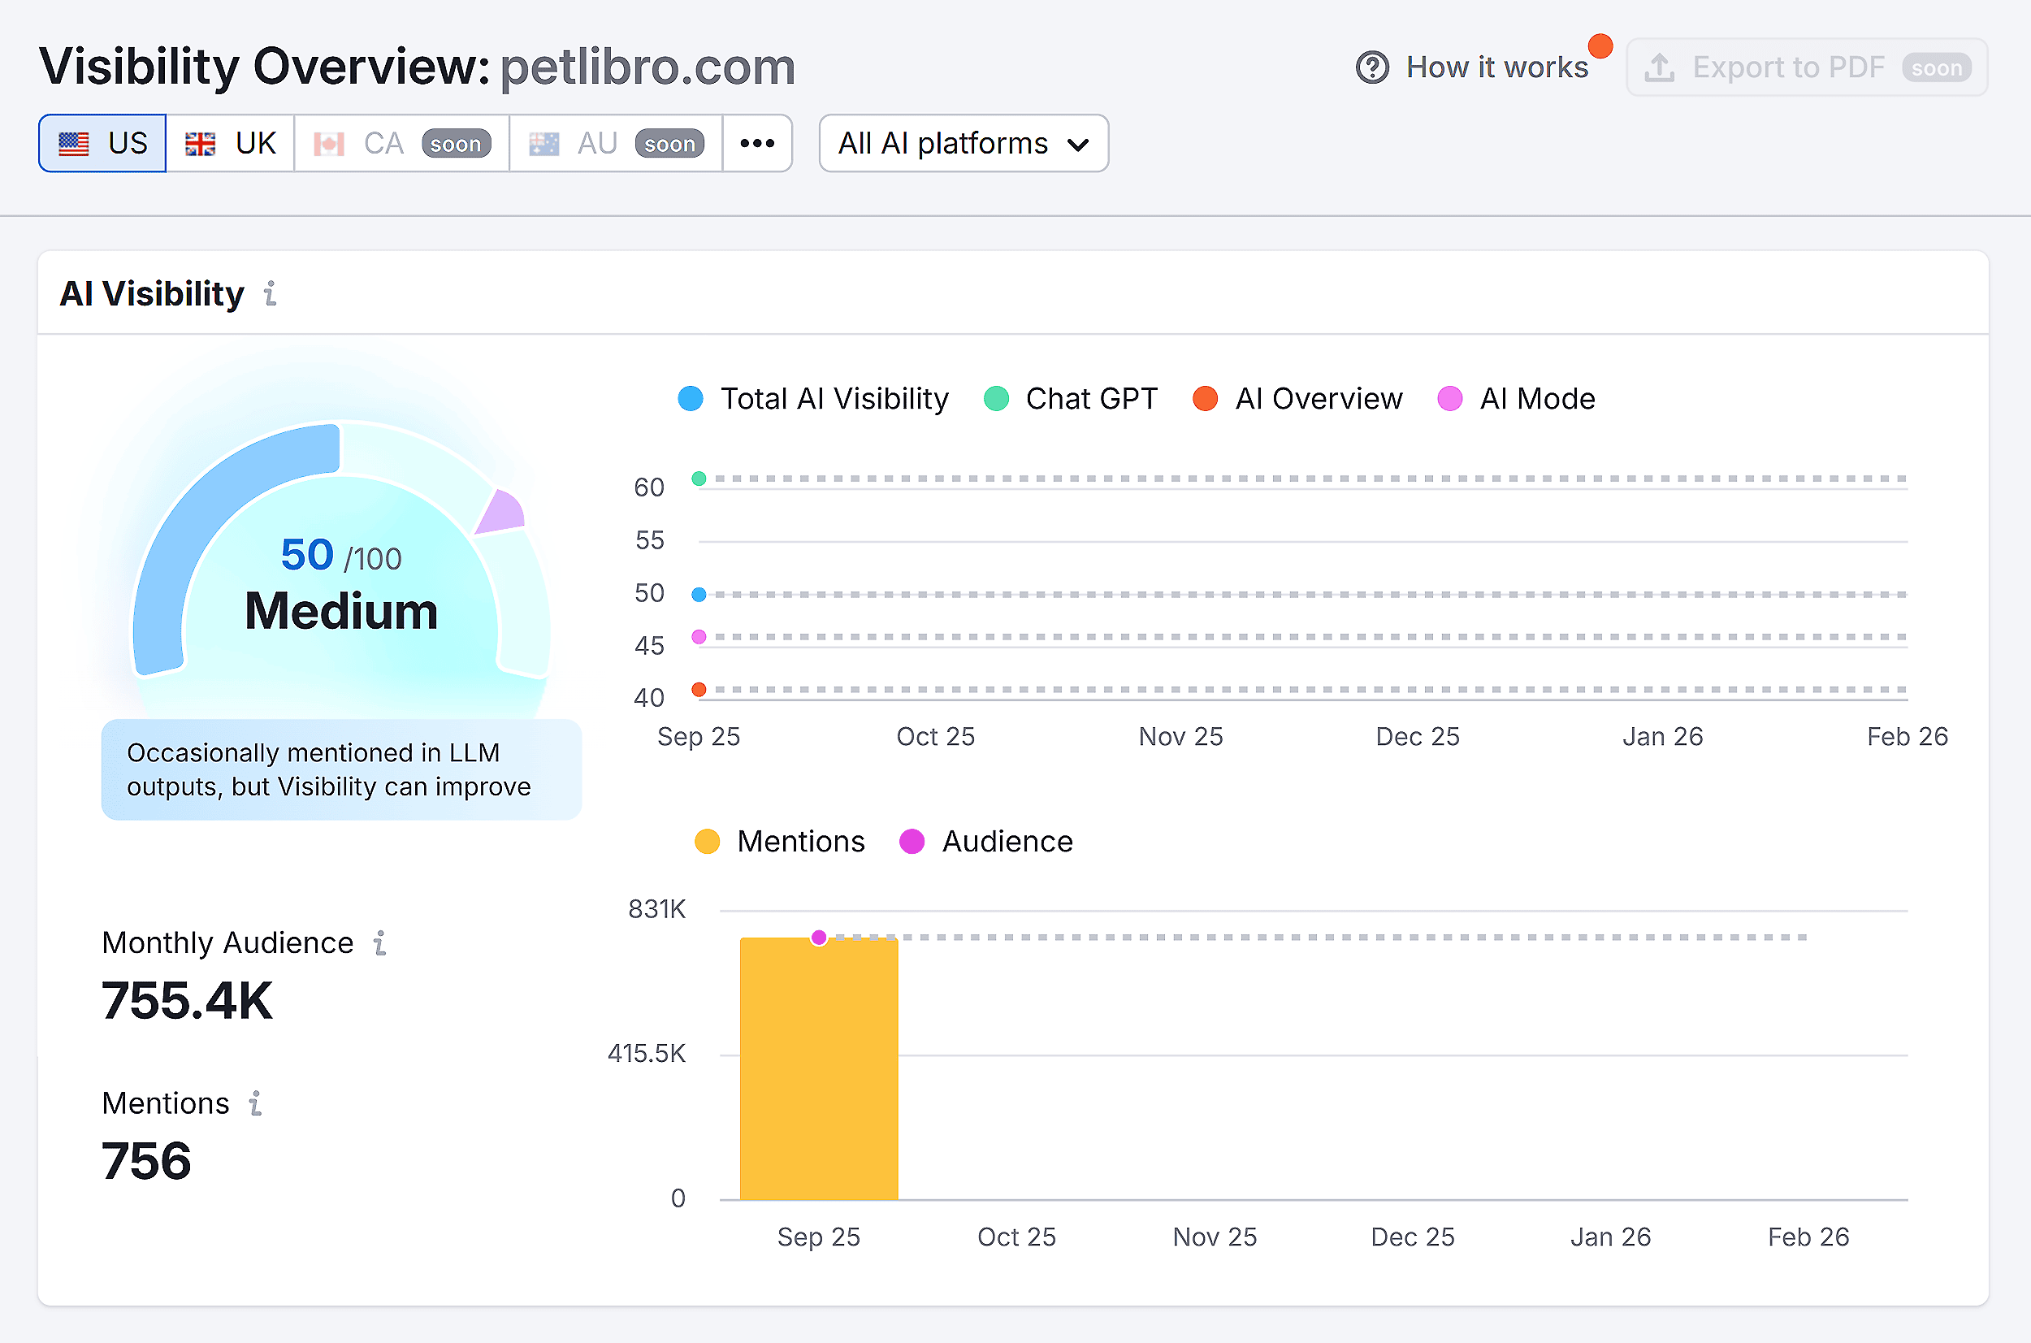Click the US flag icon
The width and height of the screenshot is (2031, 1343).
75,143
